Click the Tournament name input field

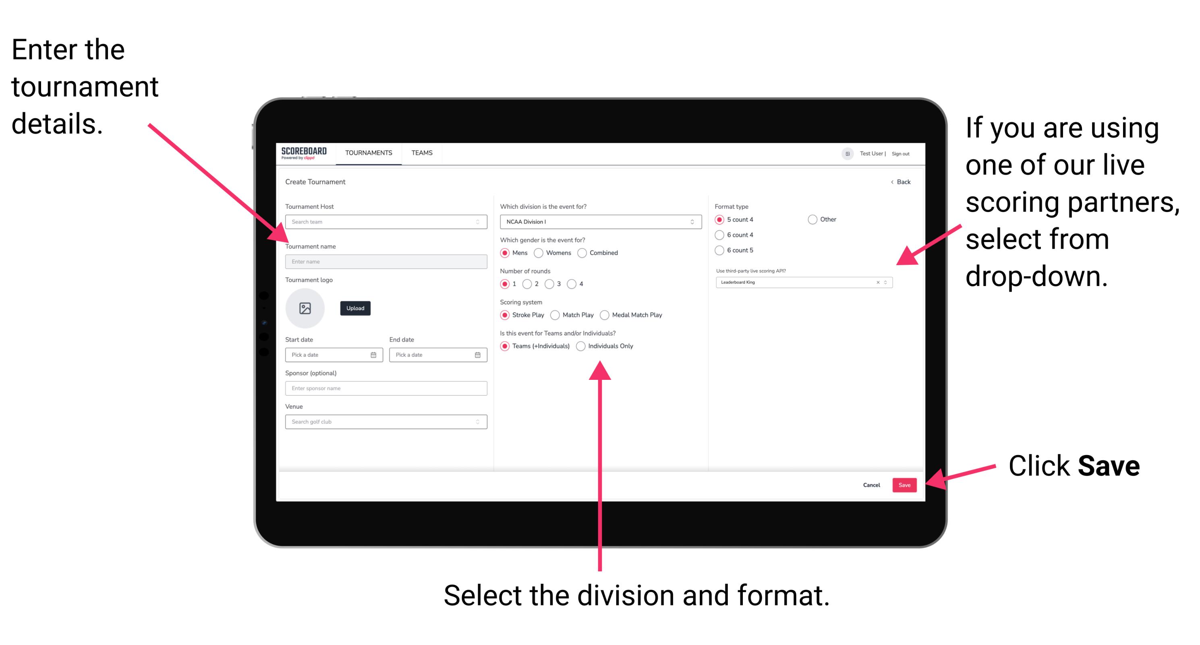(385, 261)
